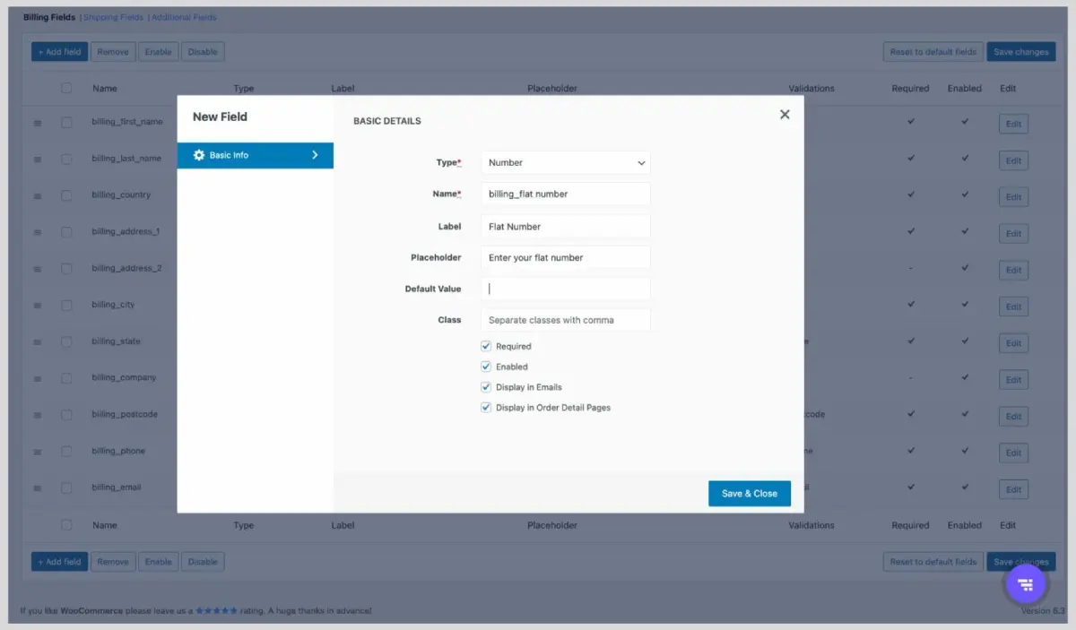Click Save & Close button
The width and height of the screenshot is (1076, 630).
[750, 494]
